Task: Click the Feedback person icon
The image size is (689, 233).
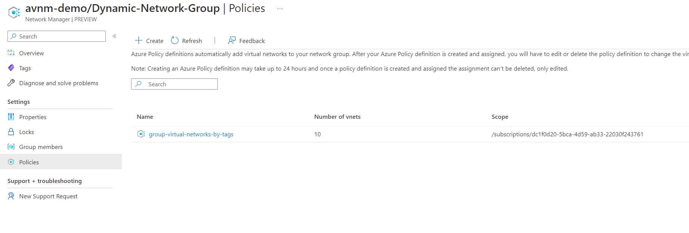Action: [232, 40]
